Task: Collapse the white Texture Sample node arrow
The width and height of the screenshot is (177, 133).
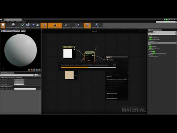Action: [x=74, y=47]
